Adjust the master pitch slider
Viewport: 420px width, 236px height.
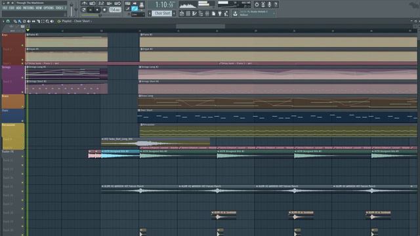click(x=76, y=9)
